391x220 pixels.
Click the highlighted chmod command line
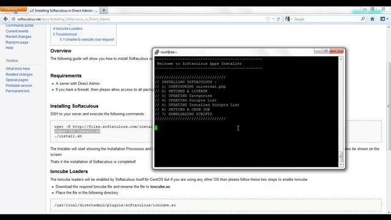pyautogui.click(x=78, y=131)
